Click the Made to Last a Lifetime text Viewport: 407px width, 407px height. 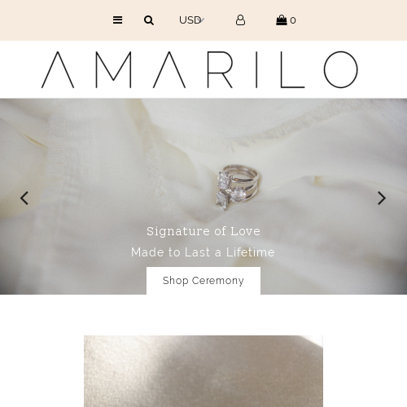203,252
